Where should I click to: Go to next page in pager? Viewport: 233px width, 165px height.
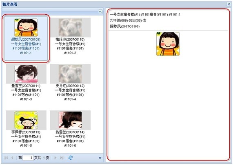pyautogui.click(x=55, y=158)
